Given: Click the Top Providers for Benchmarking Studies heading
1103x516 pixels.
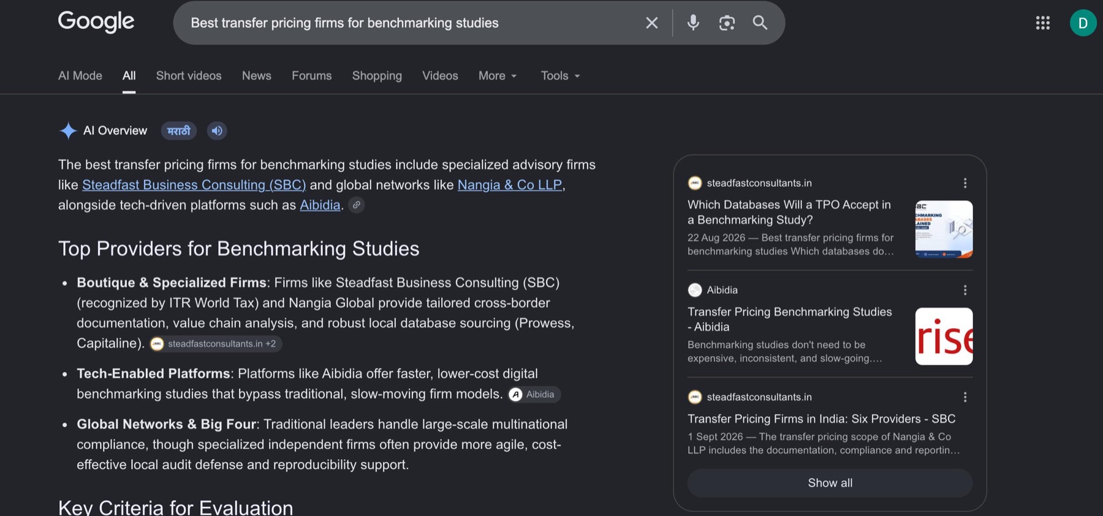Looking at the screenshot, I should click(x=239, y=249).
